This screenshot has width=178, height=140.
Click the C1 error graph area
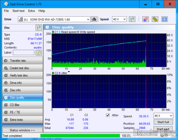click(109, 50)
